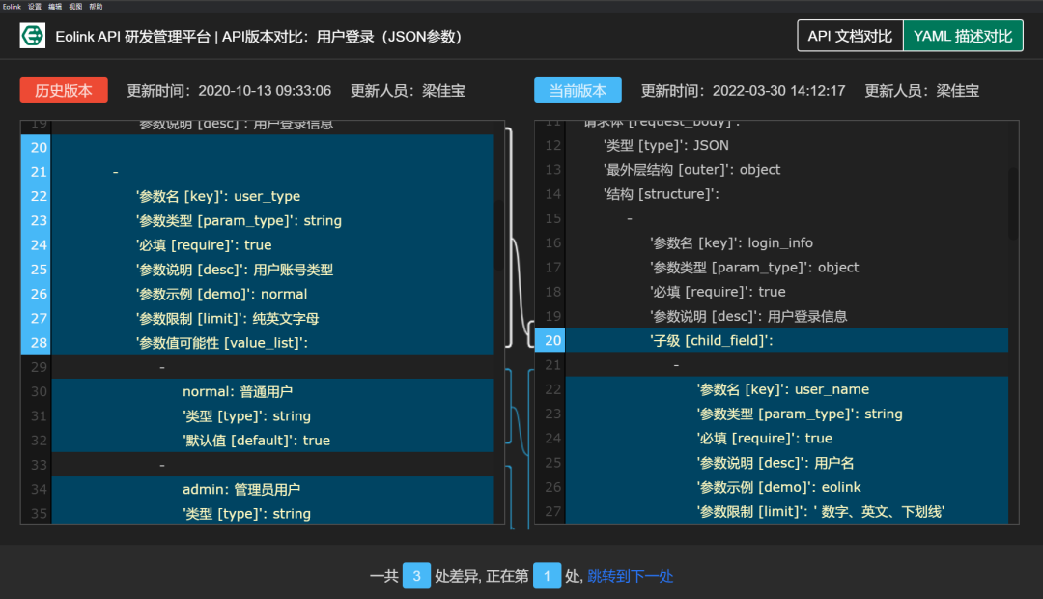The width and height of the screenshot is (1043, 599).
Task: Open the Eolink menu in the menu bar
Action: pyautogui.click(x=12, y=6)
